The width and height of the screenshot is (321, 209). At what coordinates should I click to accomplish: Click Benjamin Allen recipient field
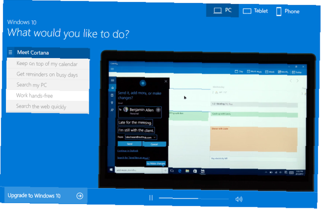click(140, 112)
